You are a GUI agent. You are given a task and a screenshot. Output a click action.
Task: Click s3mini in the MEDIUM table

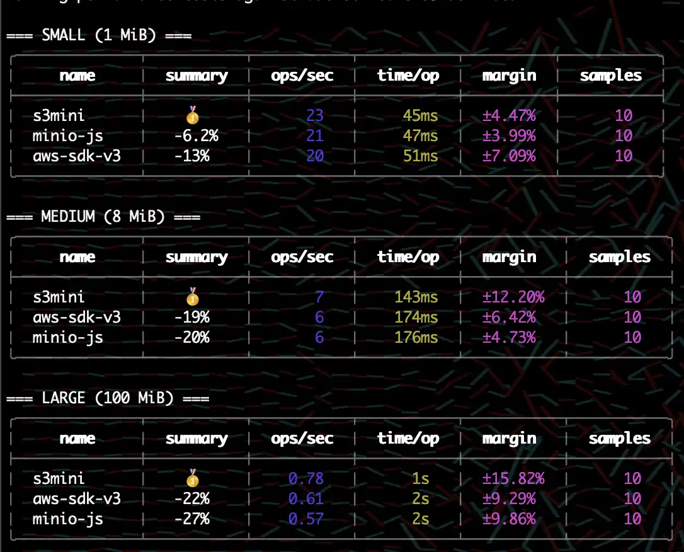click(59, 297)
